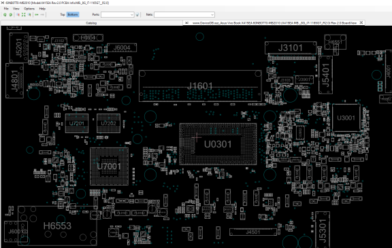
Task: Open the Options menu
Action: click(x=29, y=8)
